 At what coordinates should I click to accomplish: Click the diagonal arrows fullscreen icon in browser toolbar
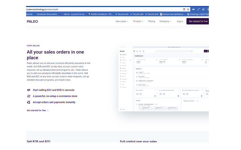point(198,9)
